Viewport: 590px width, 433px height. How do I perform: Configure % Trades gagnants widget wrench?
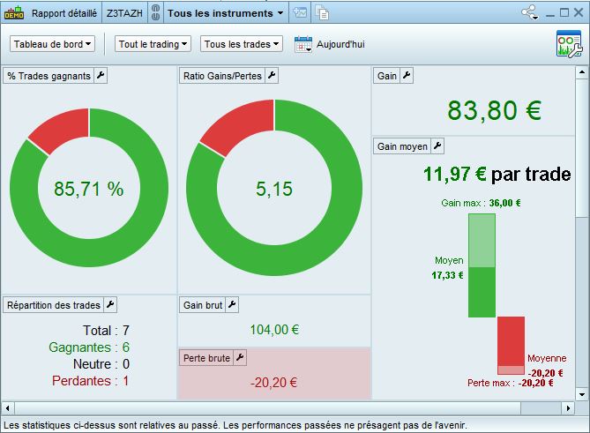(101, 76)
